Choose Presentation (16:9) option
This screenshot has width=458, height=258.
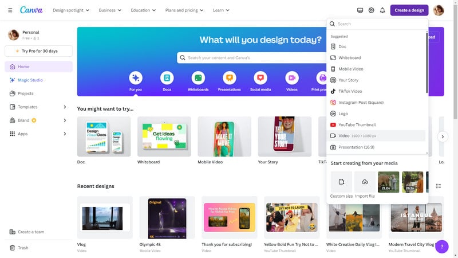[376, 147]
